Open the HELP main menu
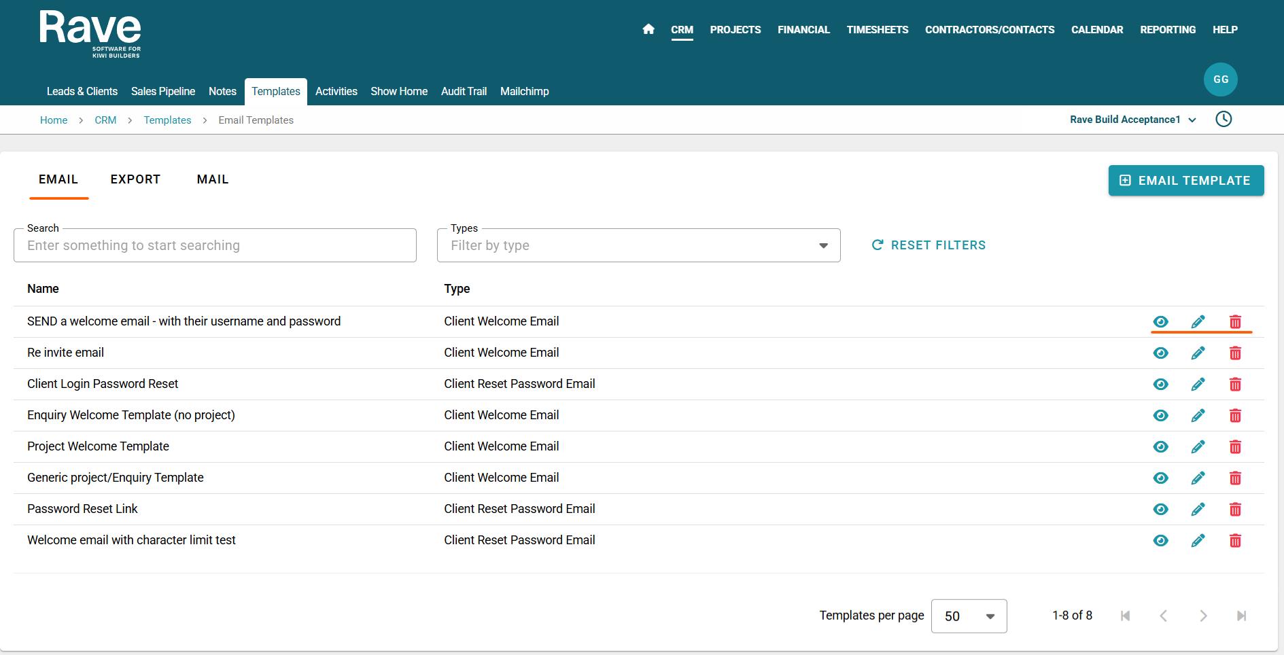Screen dimensions: 1284x655 coord(1225,30)
